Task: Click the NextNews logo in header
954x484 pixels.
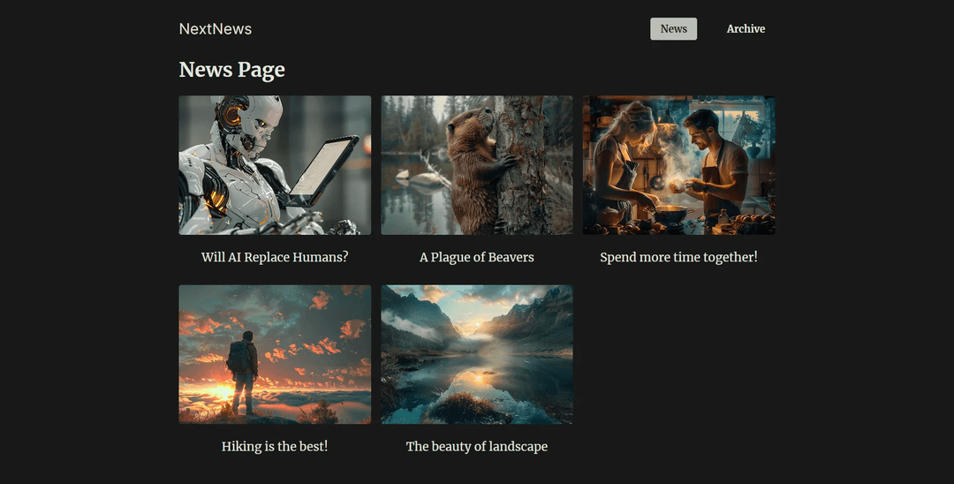Action: [215, 29]
